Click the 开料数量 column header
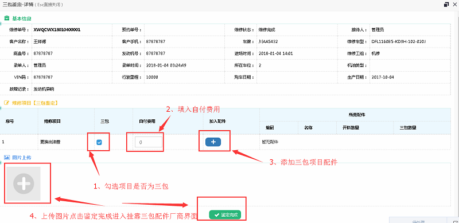Image resolution: width=459 pixels, height=223 pixels. [351, 128]
